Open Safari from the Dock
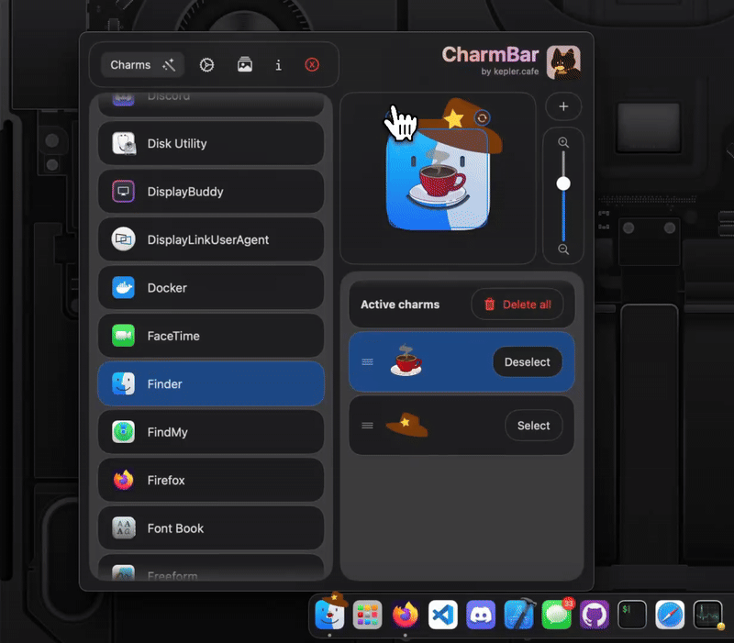The width and height of the screenshot is (734, 643). click(670, 615)
